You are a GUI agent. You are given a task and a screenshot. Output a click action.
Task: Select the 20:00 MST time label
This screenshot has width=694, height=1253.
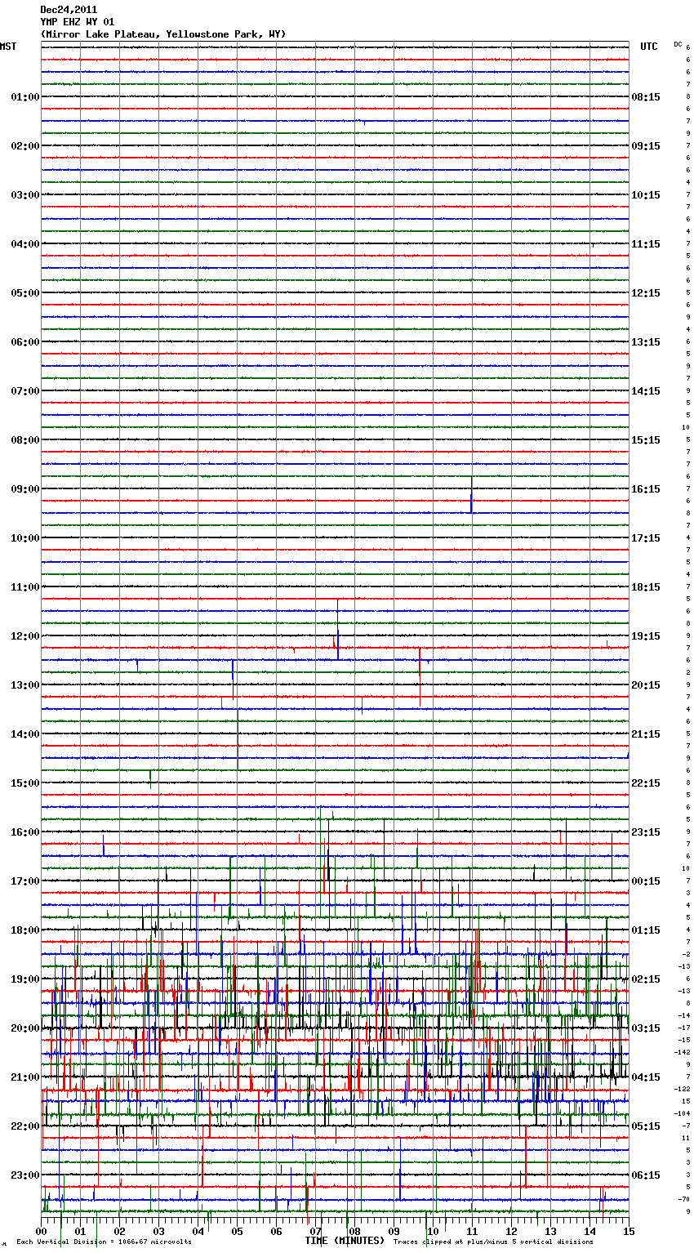[24, 1028]
